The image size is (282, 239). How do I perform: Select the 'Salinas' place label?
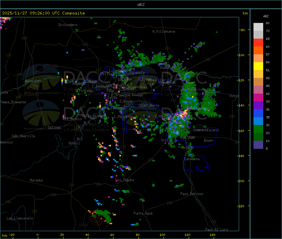coord(54,128)
